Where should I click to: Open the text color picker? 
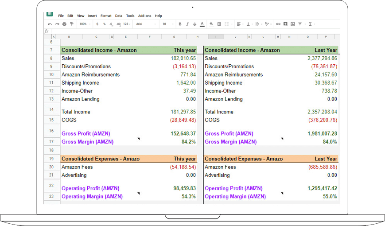(x=202, y=24)
